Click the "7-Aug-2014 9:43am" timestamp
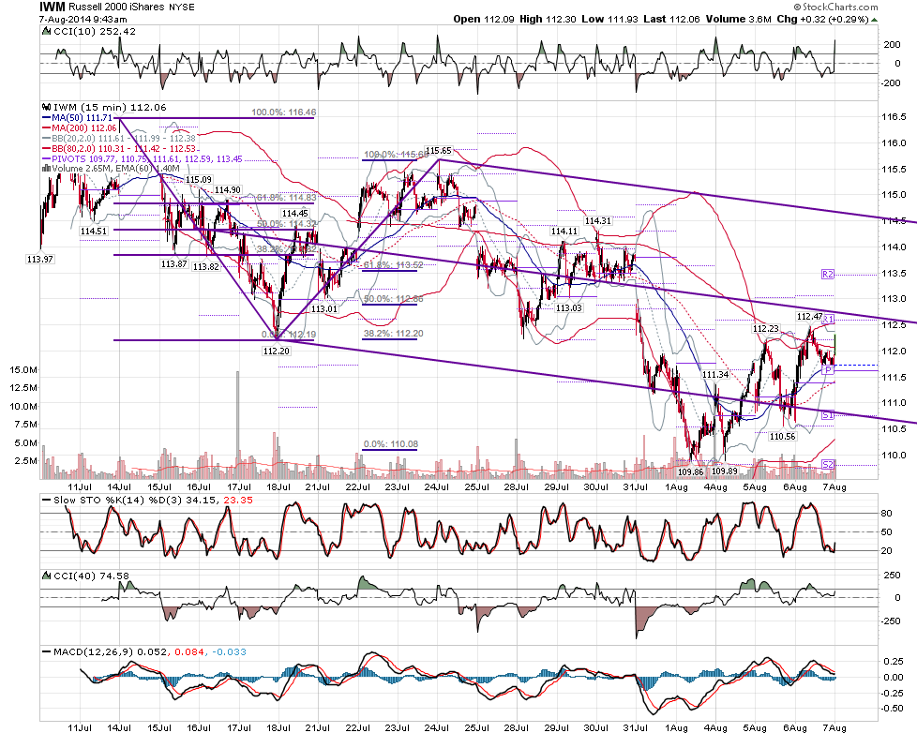 [x=83, y=20]
